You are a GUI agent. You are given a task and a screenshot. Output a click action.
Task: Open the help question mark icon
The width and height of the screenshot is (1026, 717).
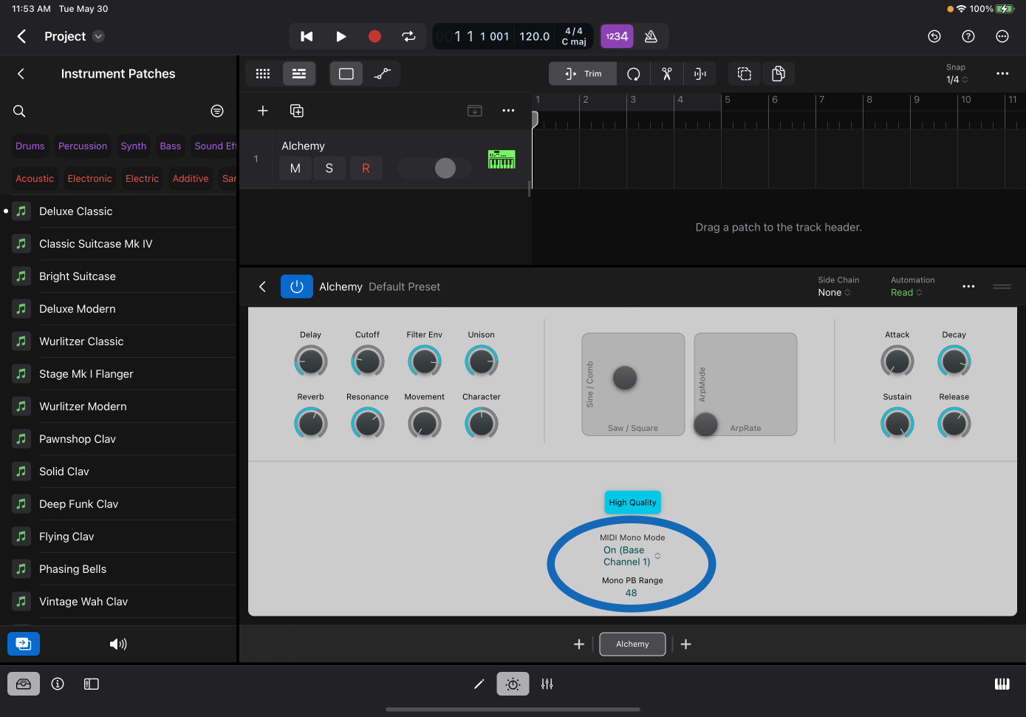(x=968, y=36)
